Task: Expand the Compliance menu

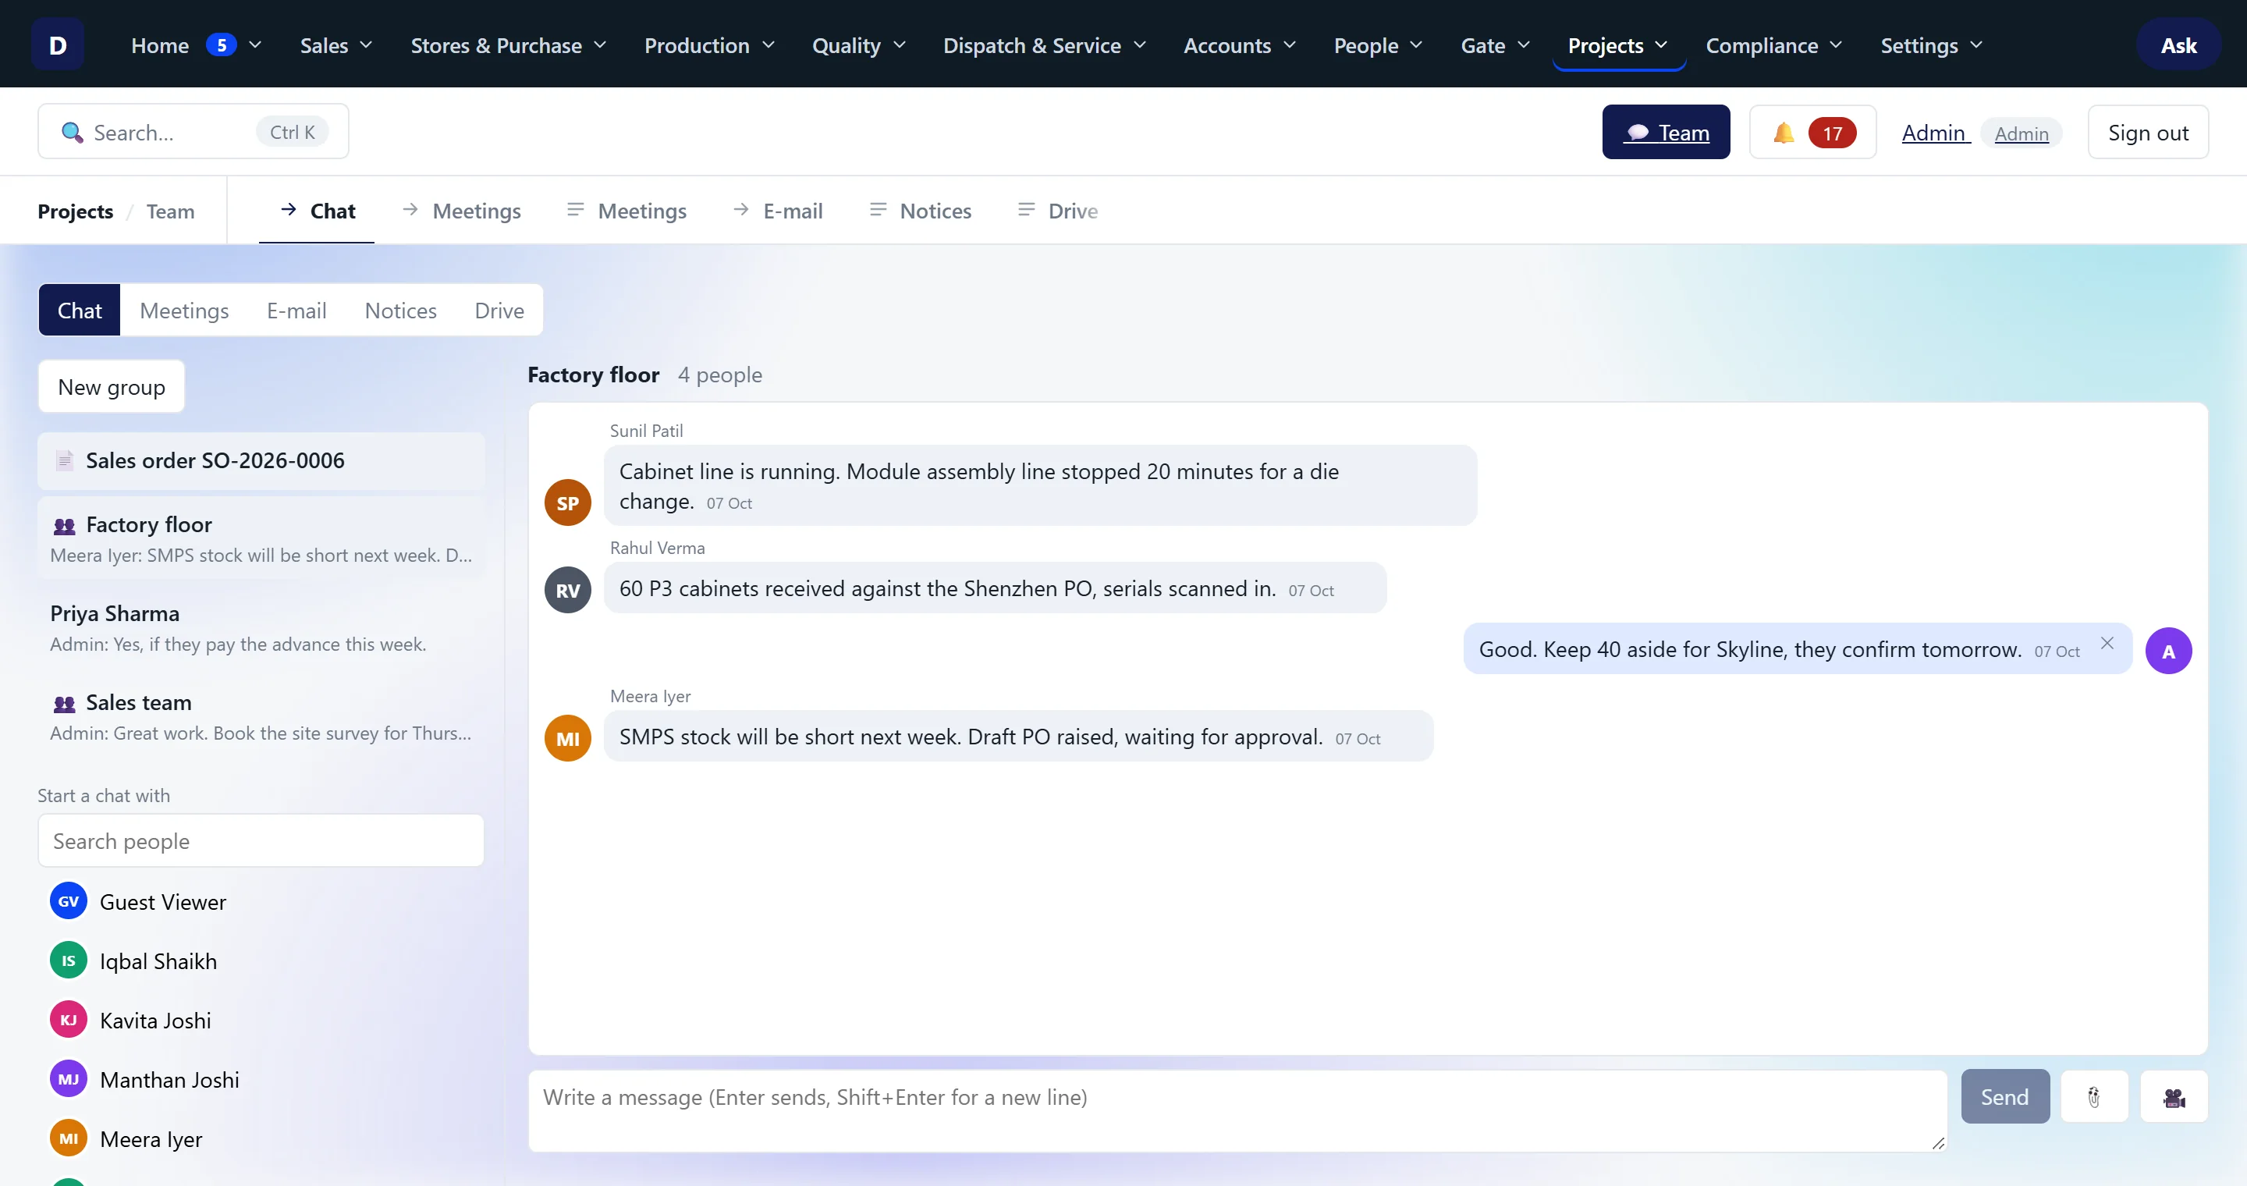Action: [x=1773, y=44]
